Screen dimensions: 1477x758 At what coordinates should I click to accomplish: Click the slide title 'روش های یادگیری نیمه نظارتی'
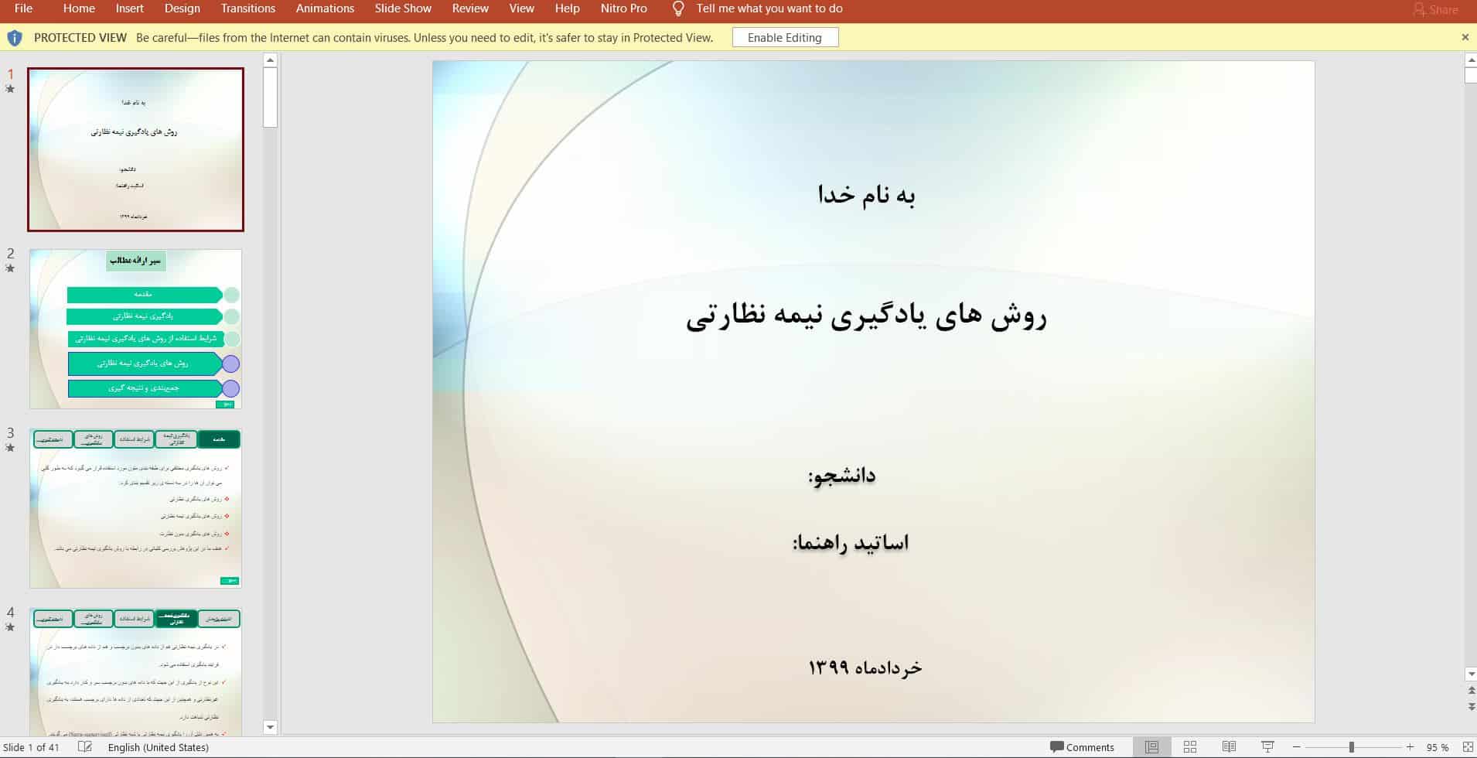(x=866, y=317)
